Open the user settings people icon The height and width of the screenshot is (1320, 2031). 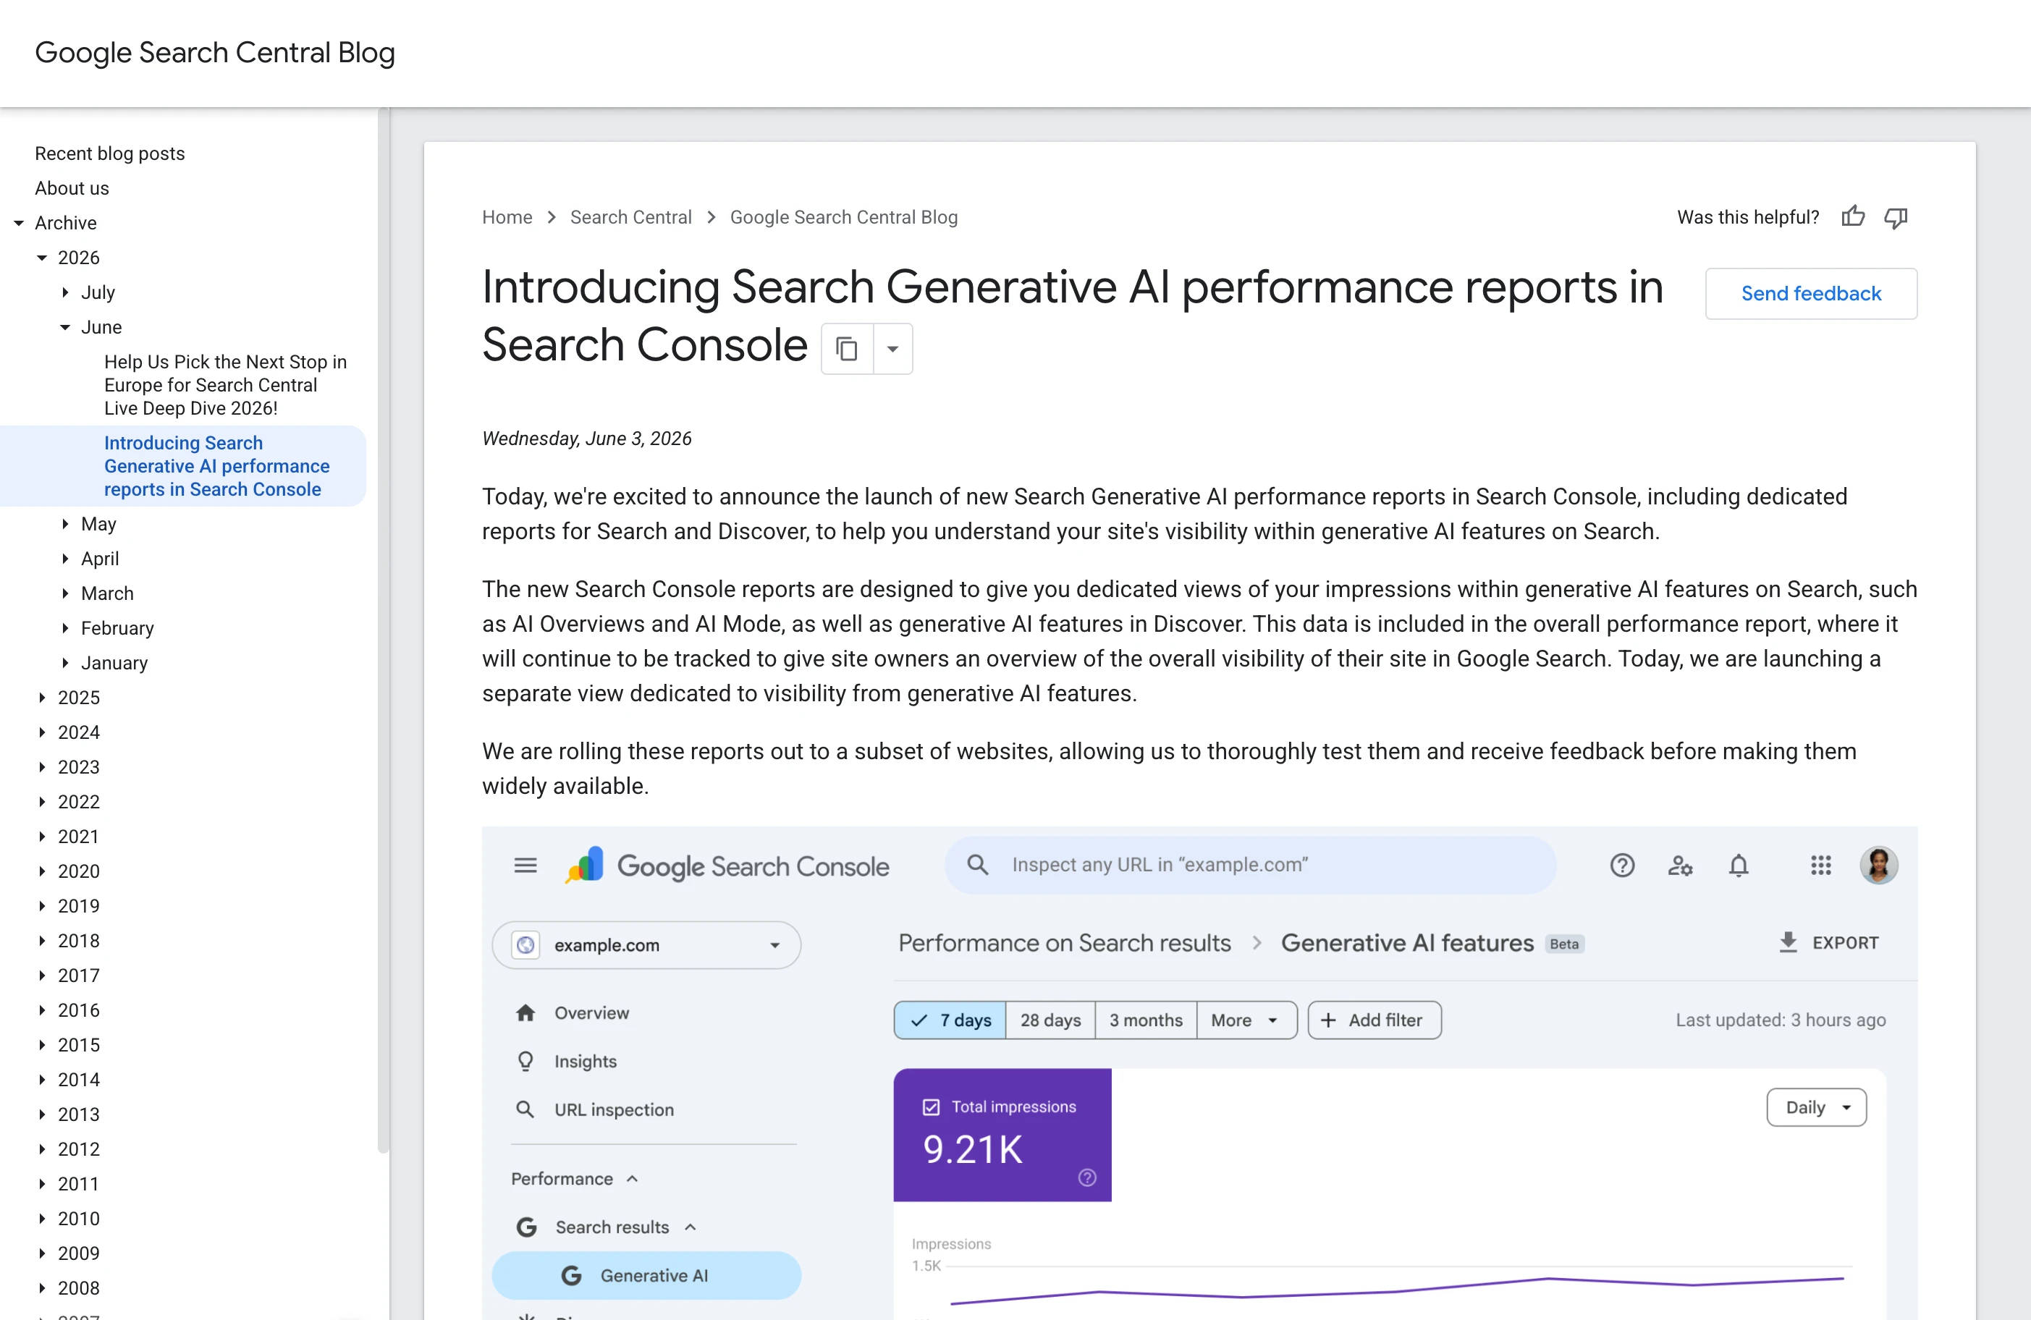(1680, 866)
